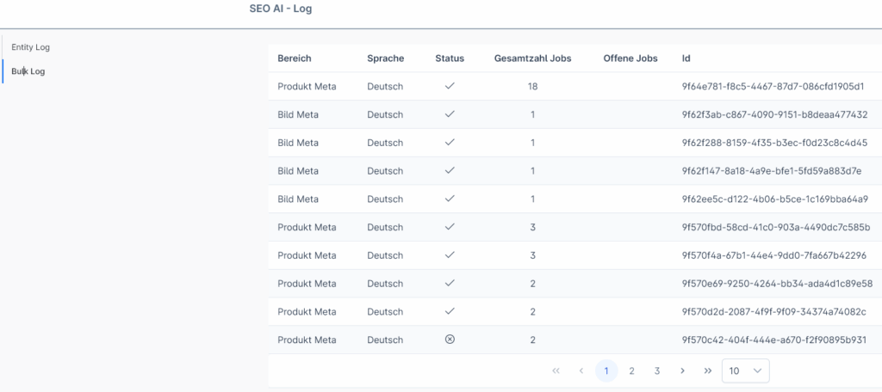
Task: Click checkmark status of 9f570fbd Produkt Meta row
Action: coord(450,227)
